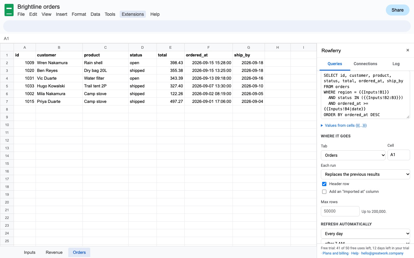Select column A header
The height and width of the screenshot is (258, 414).
[x=25, y=47]
